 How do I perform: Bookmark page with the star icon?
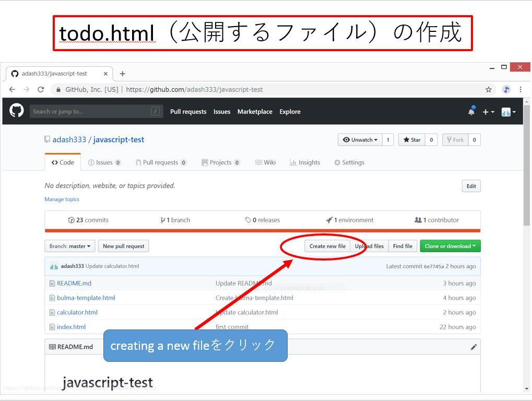coord(488,89)
